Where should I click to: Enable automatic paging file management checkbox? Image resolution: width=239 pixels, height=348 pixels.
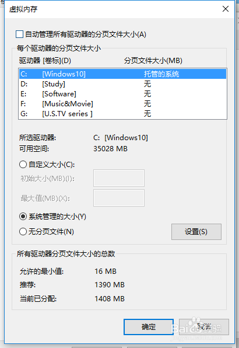click(19, 34)
